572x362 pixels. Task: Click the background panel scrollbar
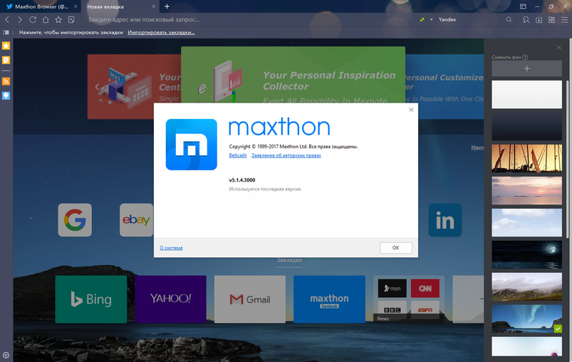pos(567,159)
